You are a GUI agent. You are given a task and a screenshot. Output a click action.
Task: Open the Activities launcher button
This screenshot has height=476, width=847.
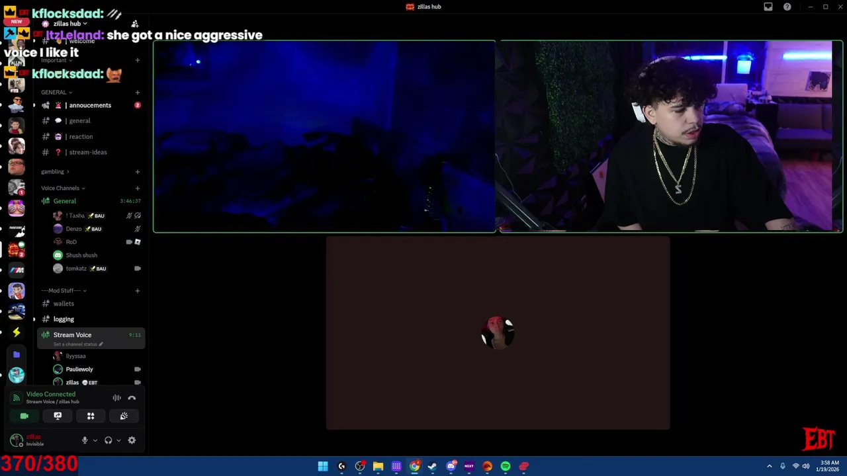[91, 416]
